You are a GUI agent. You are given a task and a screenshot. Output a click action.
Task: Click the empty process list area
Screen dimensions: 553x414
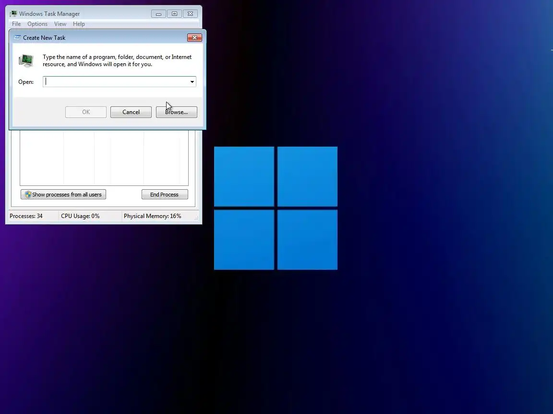coord(104,158)
